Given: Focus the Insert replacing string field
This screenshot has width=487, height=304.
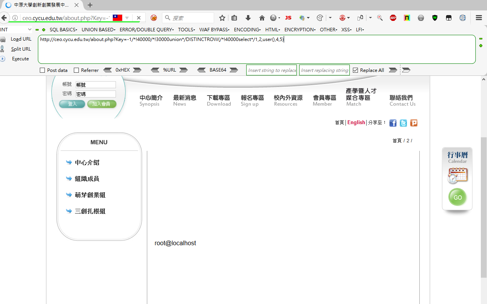Looking at the screenshot, I should tap(324, 70).
